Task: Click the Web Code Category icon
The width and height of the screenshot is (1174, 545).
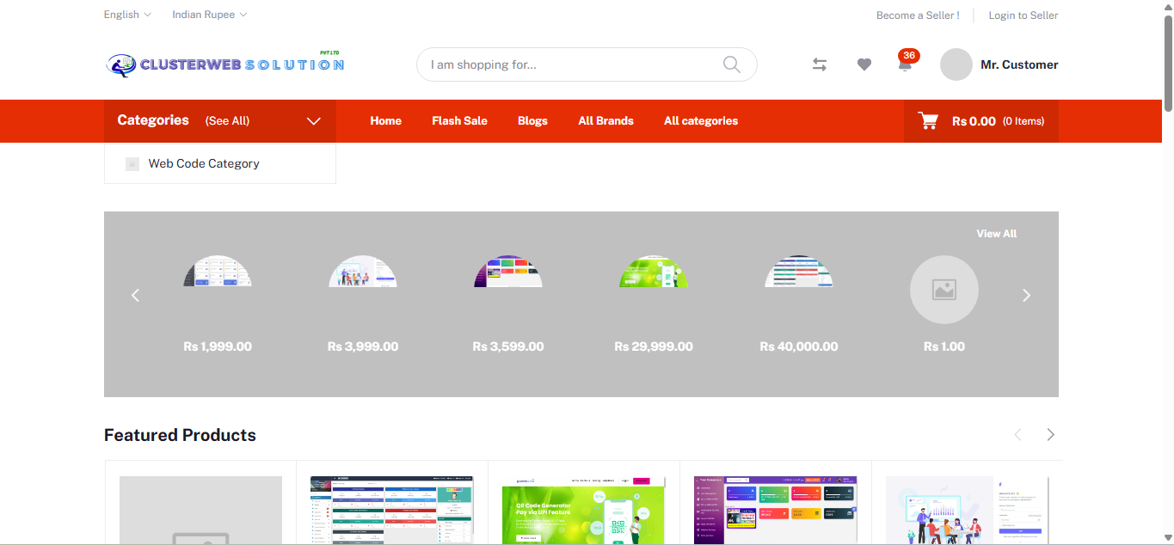Action: (132, 163)
